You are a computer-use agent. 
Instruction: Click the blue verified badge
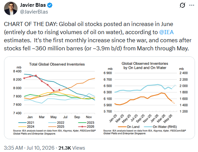(50, 5)
